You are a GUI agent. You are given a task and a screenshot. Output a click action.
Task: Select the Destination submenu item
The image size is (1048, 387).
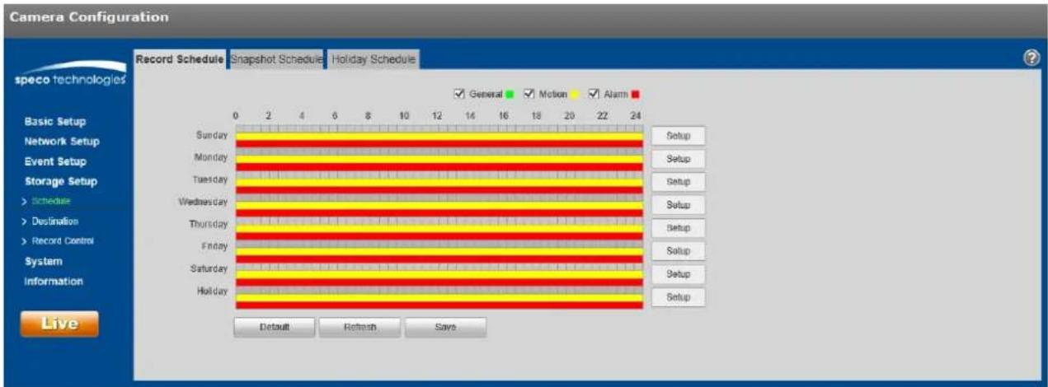point(55,221)
